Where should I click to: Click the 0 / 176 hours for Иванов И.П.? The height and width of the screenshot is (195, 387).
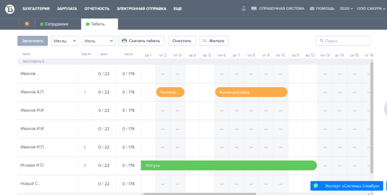tap(128, 147)
